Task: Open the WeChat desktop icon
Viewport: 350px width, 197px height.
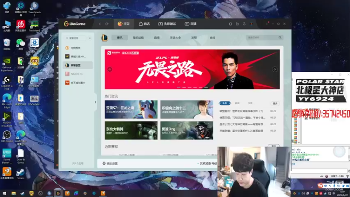Action: tap(21, 44)
